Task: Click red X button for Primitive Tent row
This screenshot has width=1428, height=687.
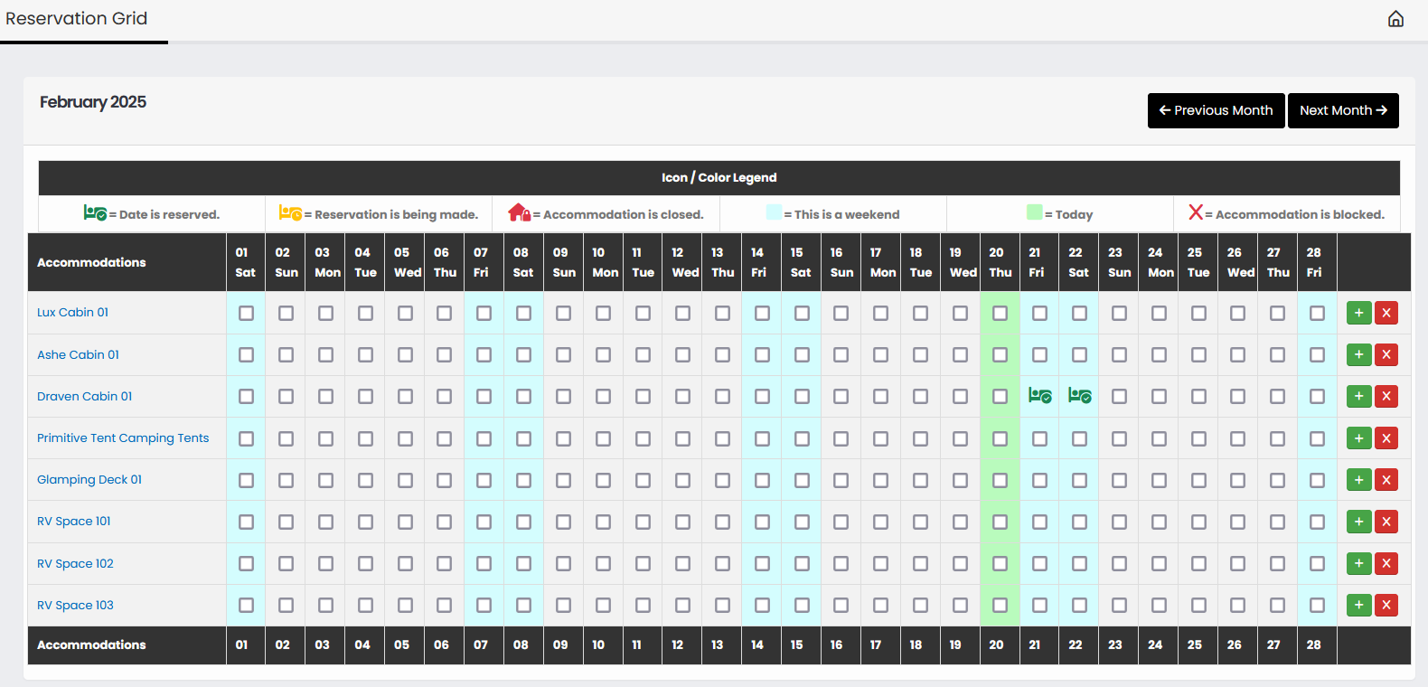Action: click(x=1386, y=438)
